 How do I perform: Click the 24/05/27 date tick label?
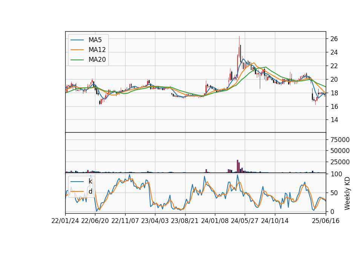click(x=245, y=221)
